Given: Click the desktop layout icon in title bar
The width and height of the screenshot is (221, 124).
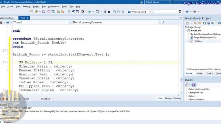Looking at the screenshot, I should point(141,2).
